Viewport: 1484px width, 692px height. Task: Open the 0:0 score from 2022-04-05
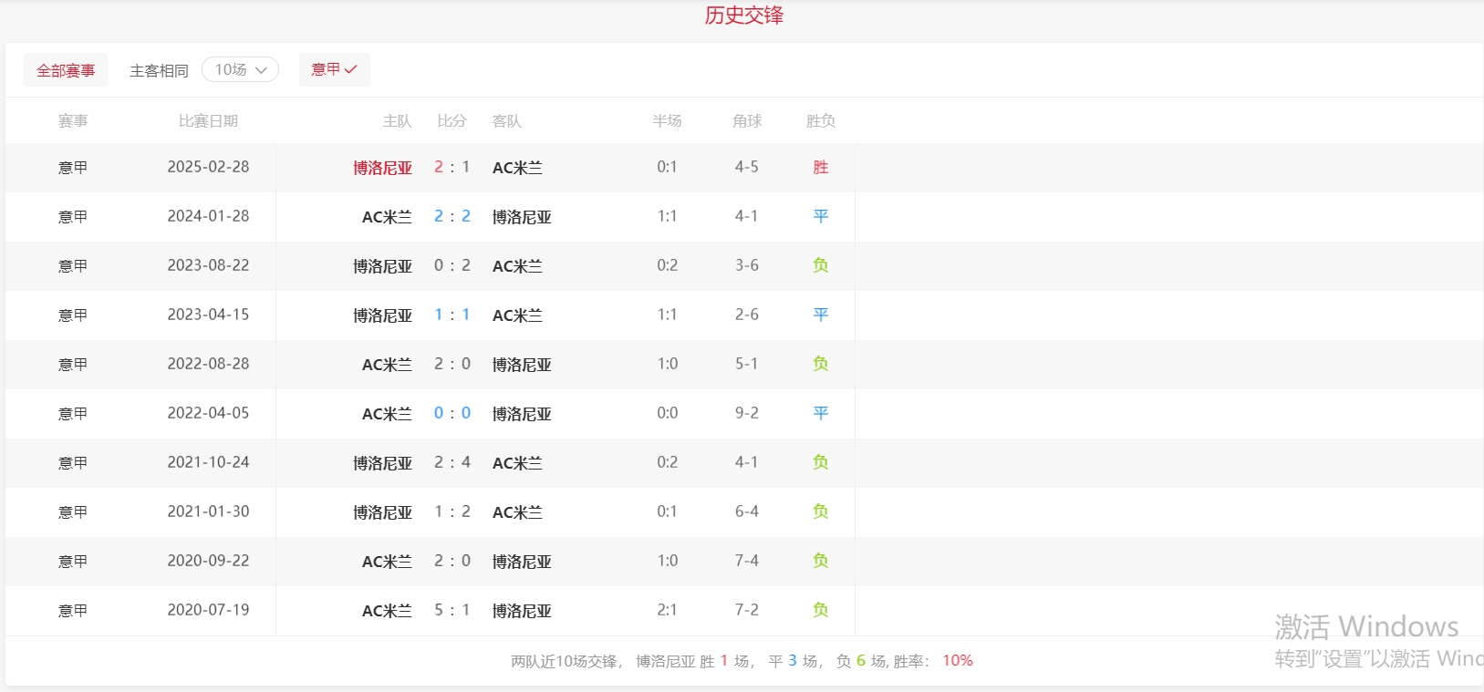tap(452, 413)
